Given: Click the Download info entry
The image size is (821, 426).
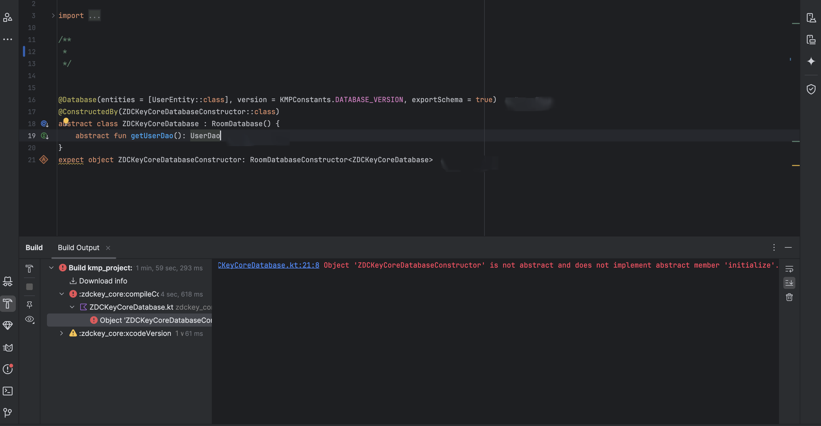Looking at the screenshot, I should (103, 281).
